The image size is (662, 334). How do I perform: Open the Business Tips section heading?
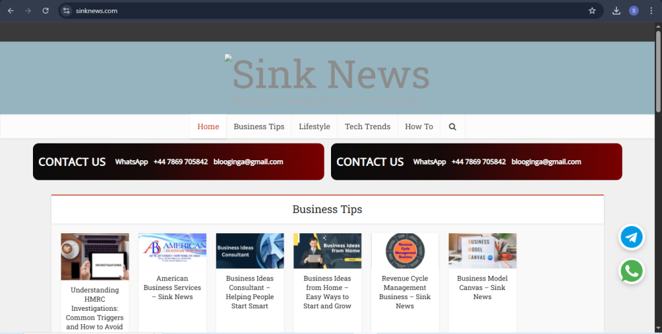(327, 209)
